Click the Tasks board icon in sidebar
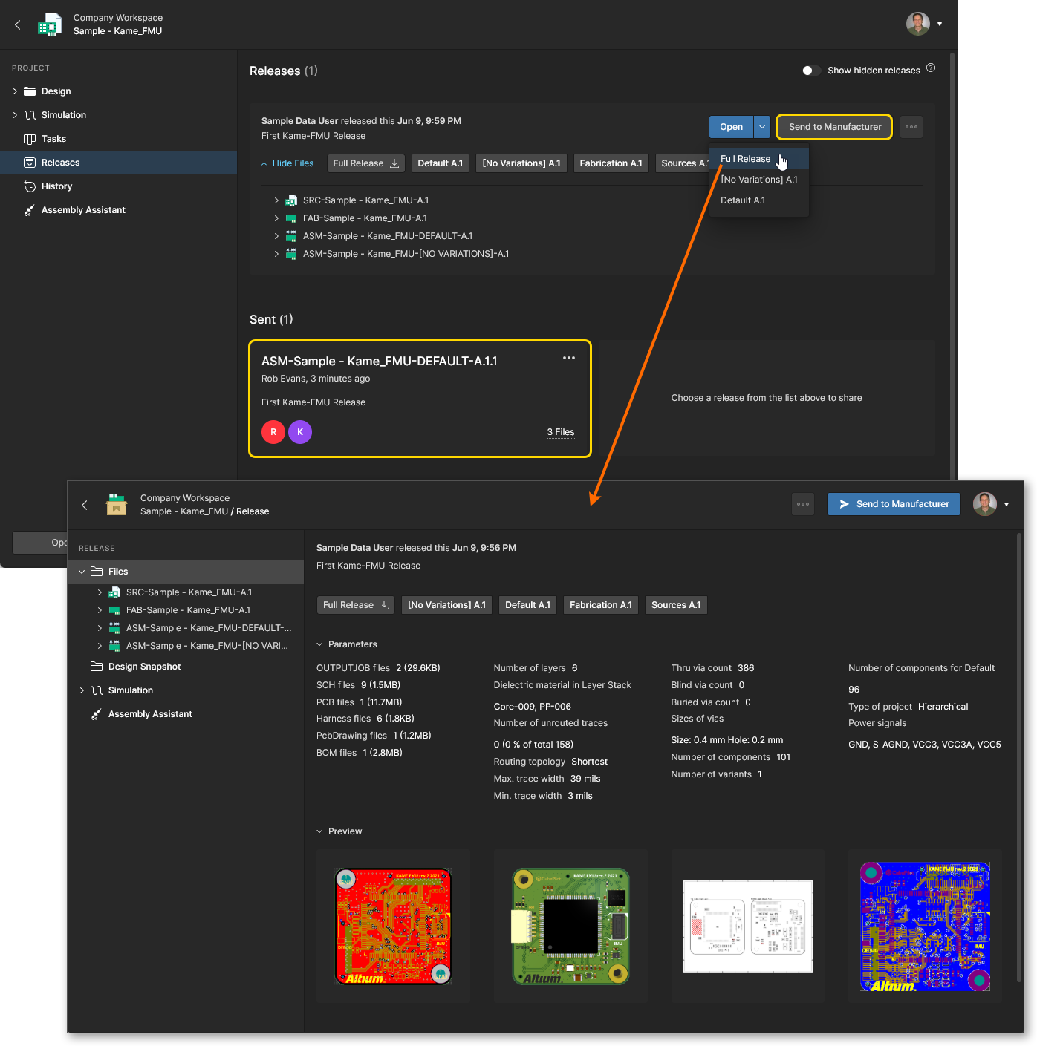This screenshot has height=1046, width=1037. (30, 139)
